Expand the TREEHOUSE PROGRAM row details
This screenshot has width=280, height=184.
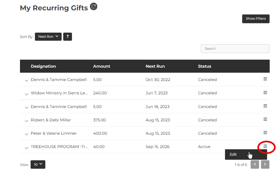tap(26, 148)
